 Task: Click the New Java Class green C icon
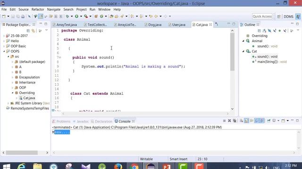point(101,16)
